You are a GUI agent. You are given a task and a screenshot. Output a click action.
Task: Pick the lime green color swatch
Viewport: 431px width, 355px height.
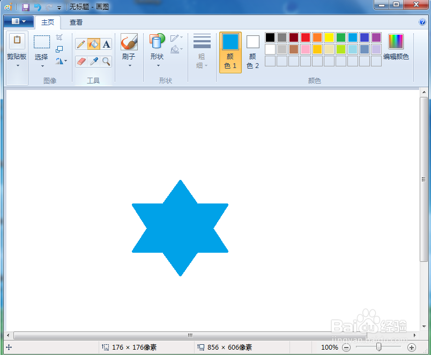point(341,49)
